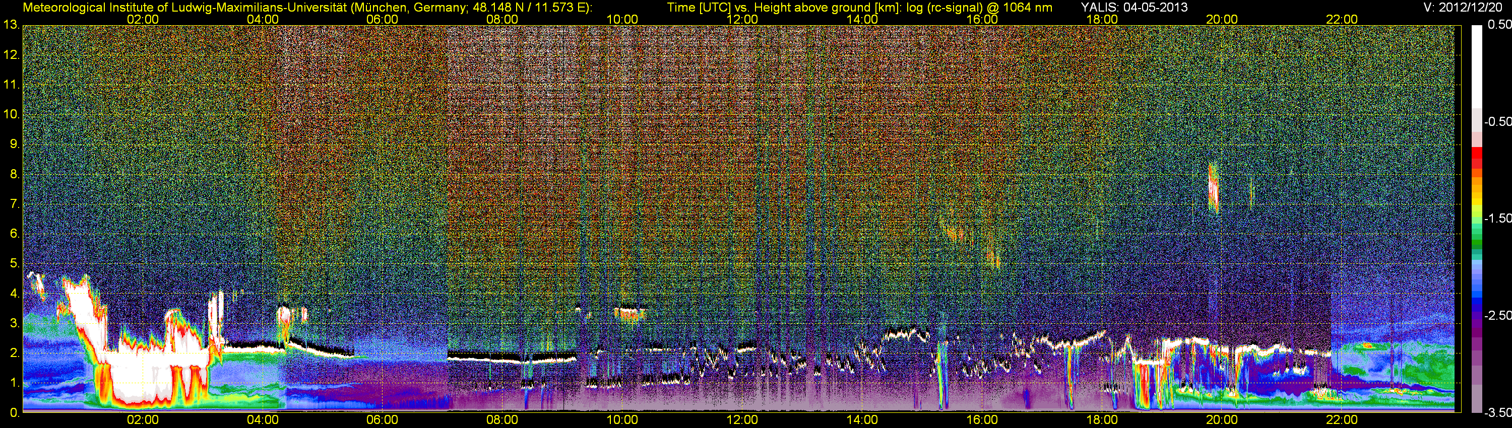Click the 3 km height axis label
The width and height of the screenshot is (1512, 428).
coord(14,323)
